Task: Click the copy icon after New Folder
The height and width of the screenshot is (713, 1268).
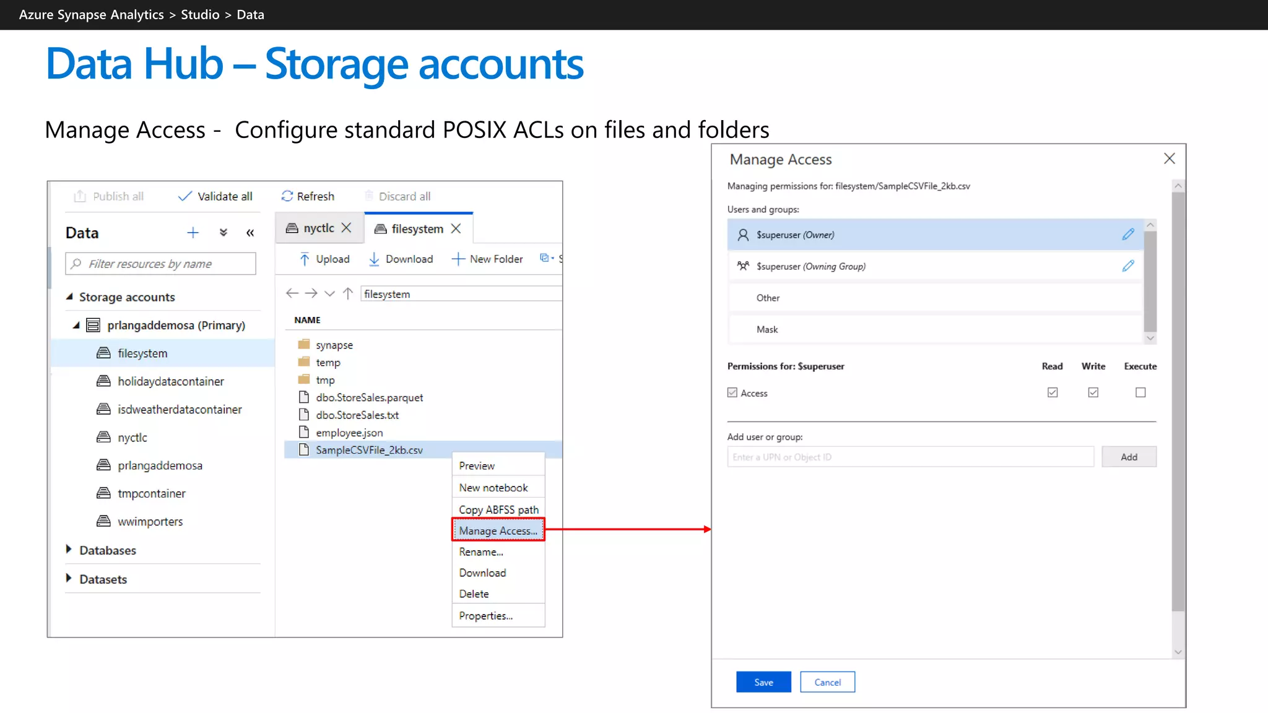Action: [x=546, y=258]
